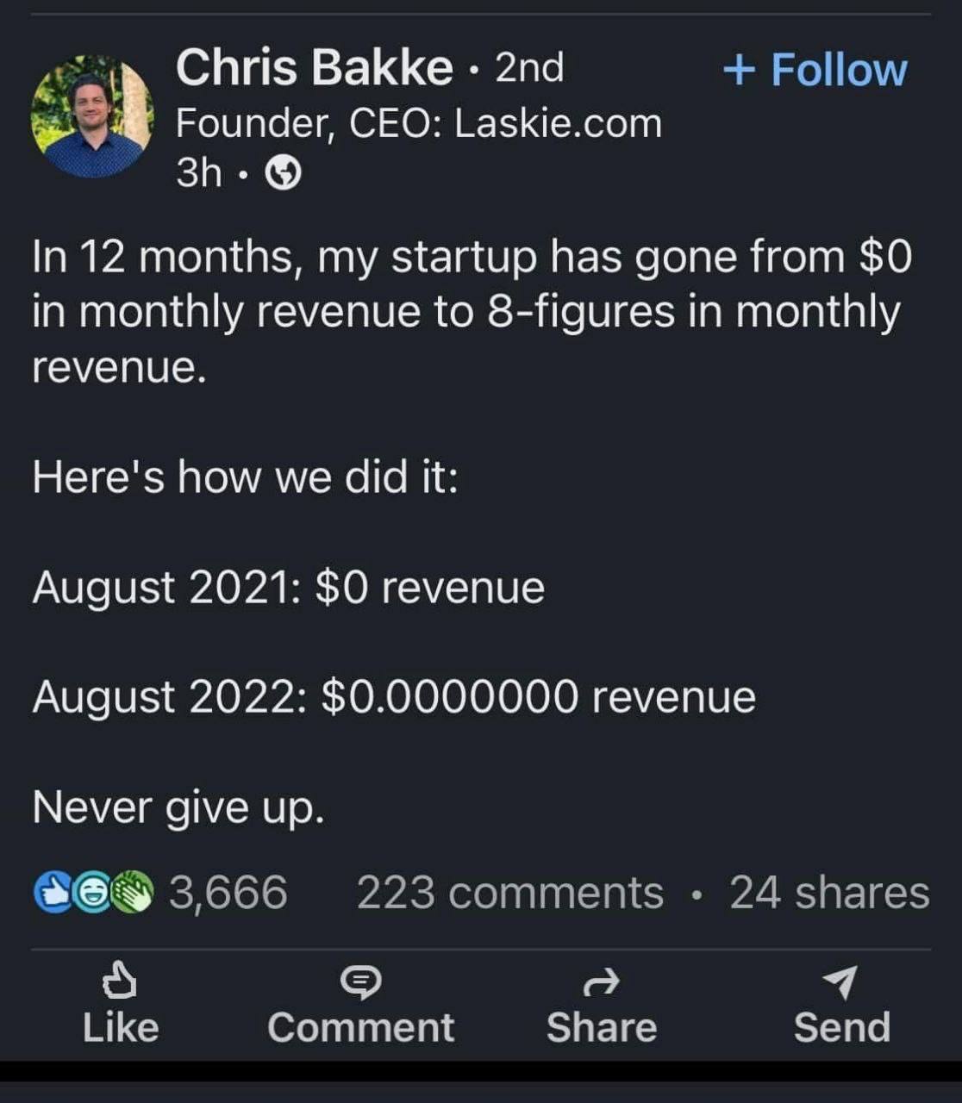Show the 24 shares list

pos(829,893)
